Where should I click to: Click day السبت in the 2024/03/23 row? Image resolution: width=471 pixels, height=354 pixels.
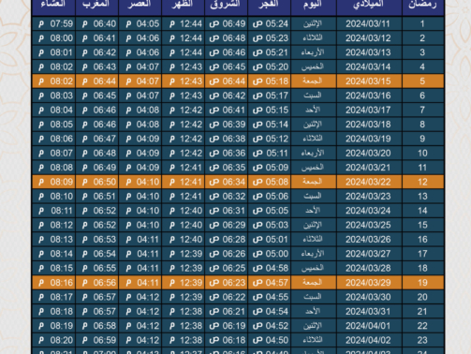point(314,196)
